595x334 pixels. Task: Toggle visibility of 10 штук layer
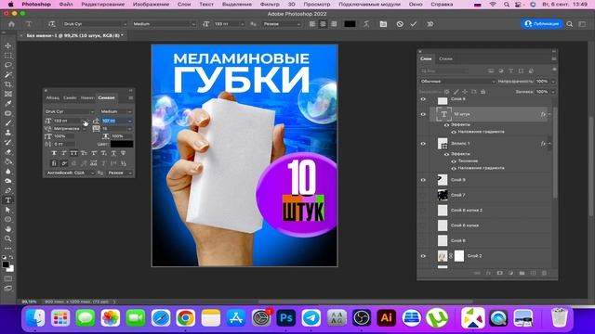click(x=423, y=114)
